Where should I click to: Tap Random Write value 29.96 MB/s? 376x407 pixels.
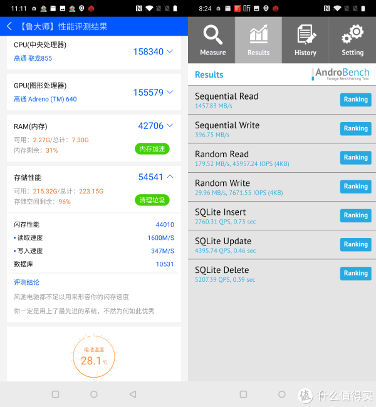(x=211, y=193)
